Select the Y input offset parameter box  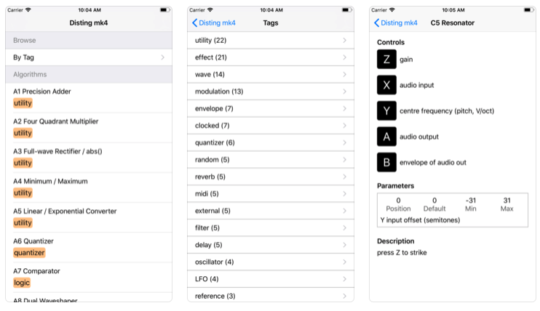click(x=453, y=210)
